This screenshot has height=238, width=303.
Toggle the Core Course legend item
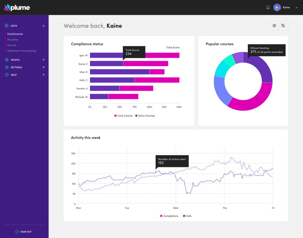tap(123, 116)
